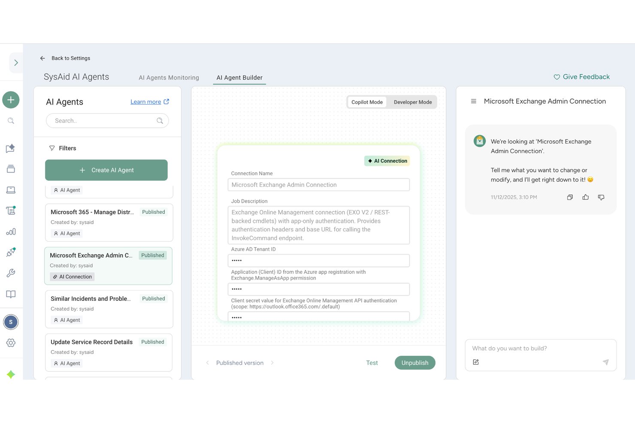
Task: Click the external link icon next to Learn more
Action: pos(166,102)
